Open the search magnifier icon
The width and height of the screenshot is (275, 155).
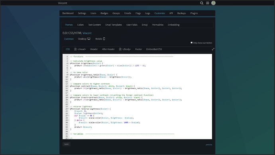tap(202, 3)
